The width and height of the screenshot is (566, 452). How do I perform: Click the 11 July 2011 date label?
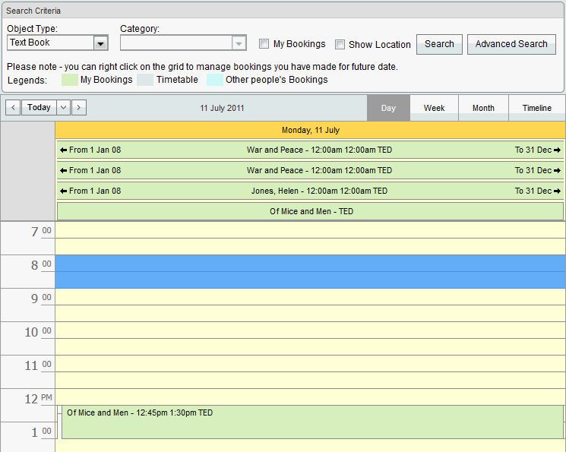tap(222, 108)
